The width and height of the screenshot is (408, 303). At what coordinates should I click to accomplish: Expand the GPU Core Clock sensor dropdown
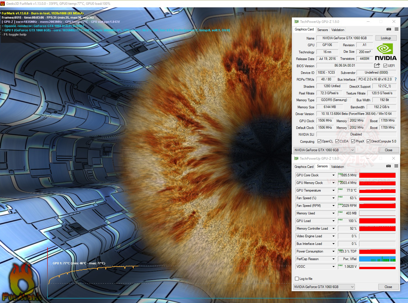click(x=333, y=175)
